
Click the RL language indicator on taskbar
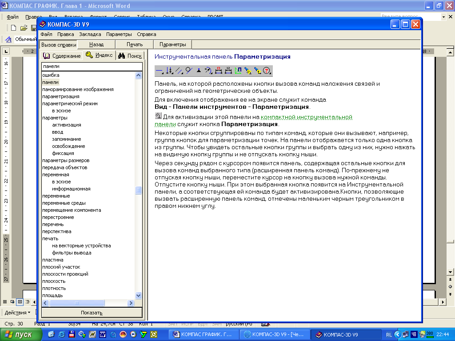[x=389, y=335]
